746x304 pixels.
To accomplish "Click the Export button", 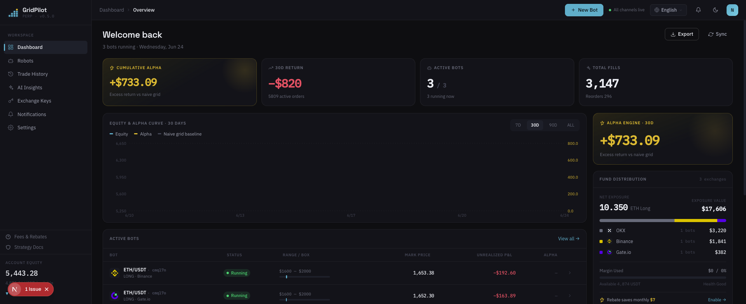I will point(682,34).
